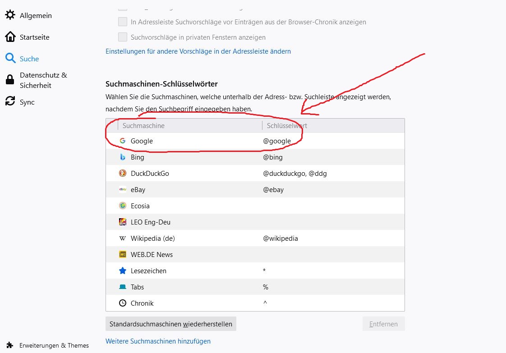Click the Wikipedia (de) icon
This screenshot has width=506, height=353.
click(122, 238)
